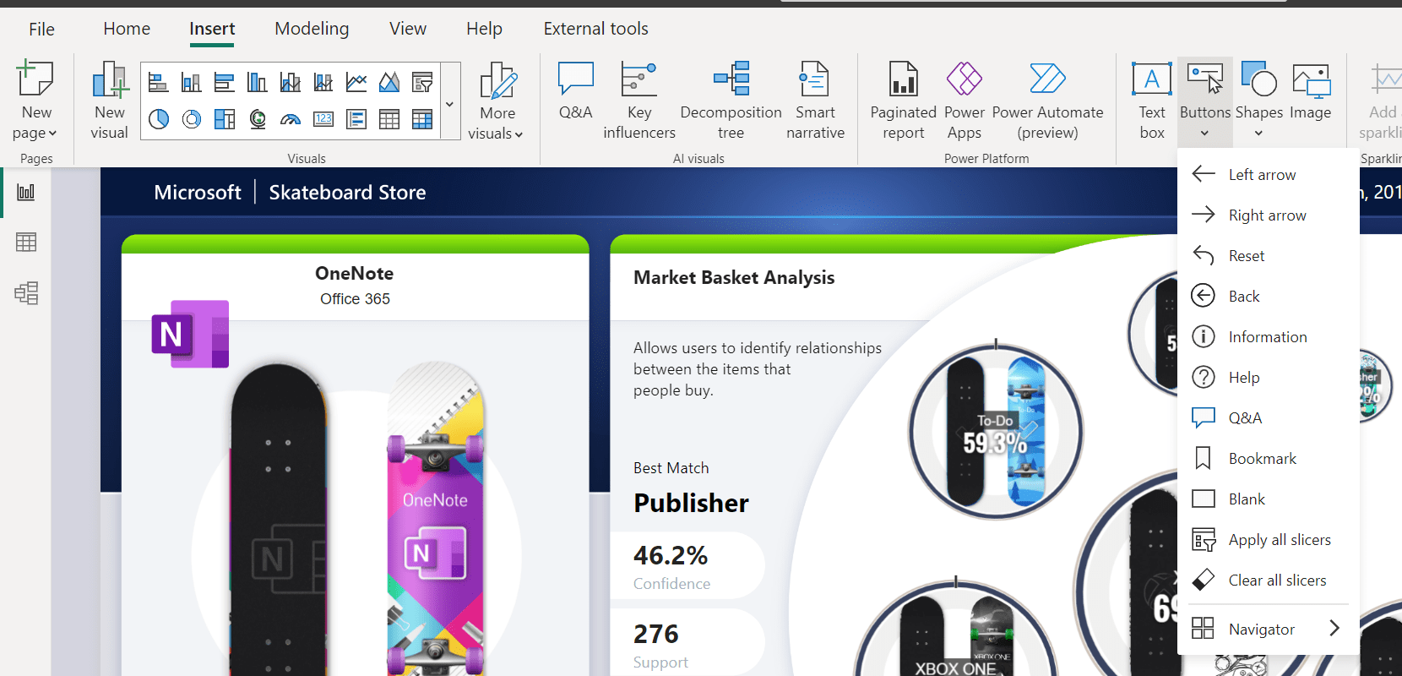The height and width of the screenshot is (676, 1402).
Task: Click the Market Basket Analysis title
Action: click(x=734, y=278)
